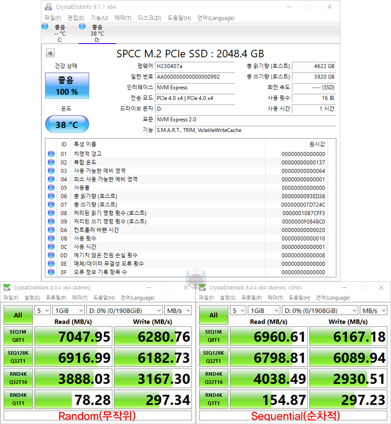The height and width of the screenshot is (424, 391).
Task: Open test count dropdown in right CrystalDiskMark
Action: [x=238, y=310]
